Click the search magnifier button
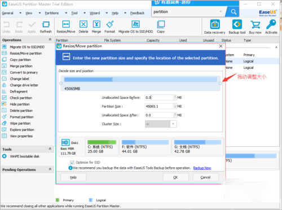This screenshot has height=210, width=282. pos(233,12)
